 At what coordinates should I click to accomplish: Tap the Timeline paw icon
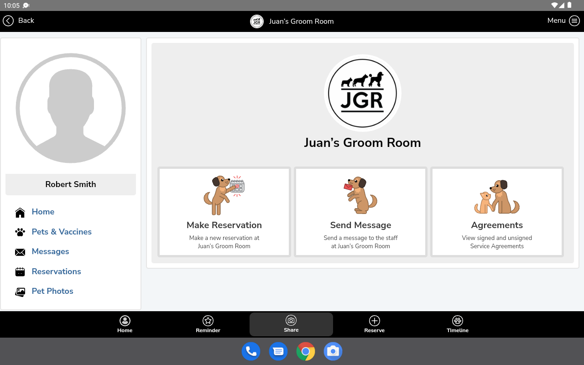(x=458, y=321)
